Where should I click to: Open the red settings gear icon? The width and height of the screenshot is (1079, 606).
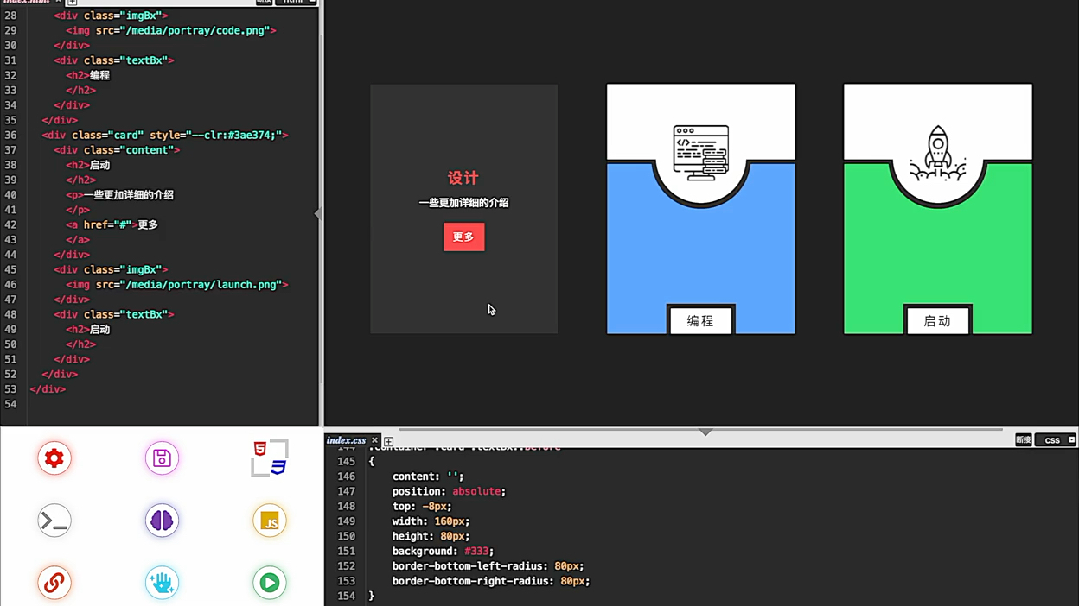54,458
